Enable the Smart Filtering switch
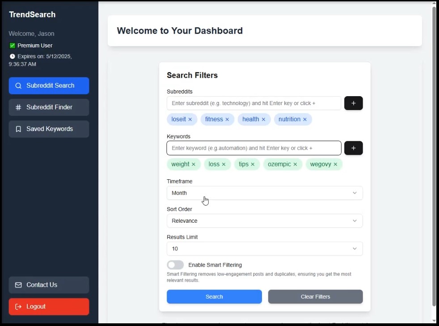Image resolution: width=439 pixels, height=326 pixels. (175, 265)
